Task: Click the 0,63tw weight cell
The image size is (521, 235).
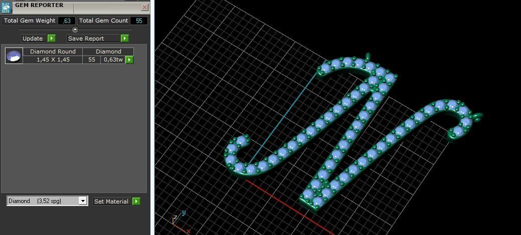Action: 113,59
